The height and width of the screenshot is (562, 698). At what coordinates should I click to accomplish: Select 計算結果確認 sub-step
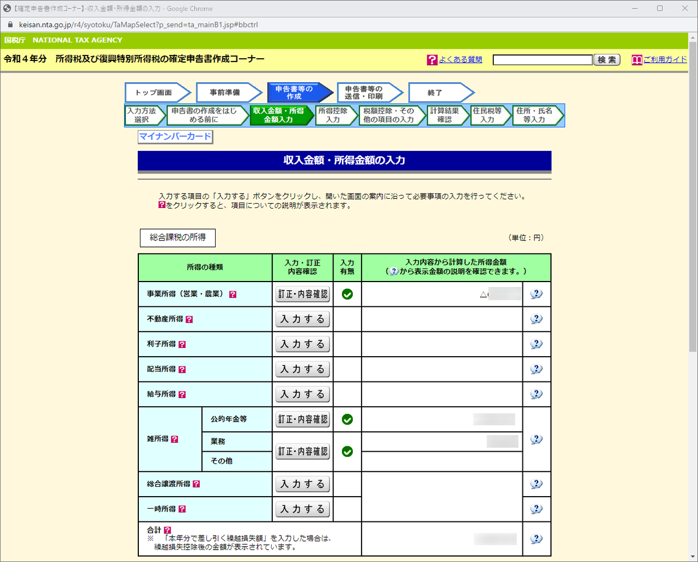pos(448,115)
